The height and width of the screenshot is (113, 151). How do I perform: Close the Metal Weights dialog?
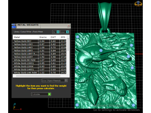click(69, 26)
